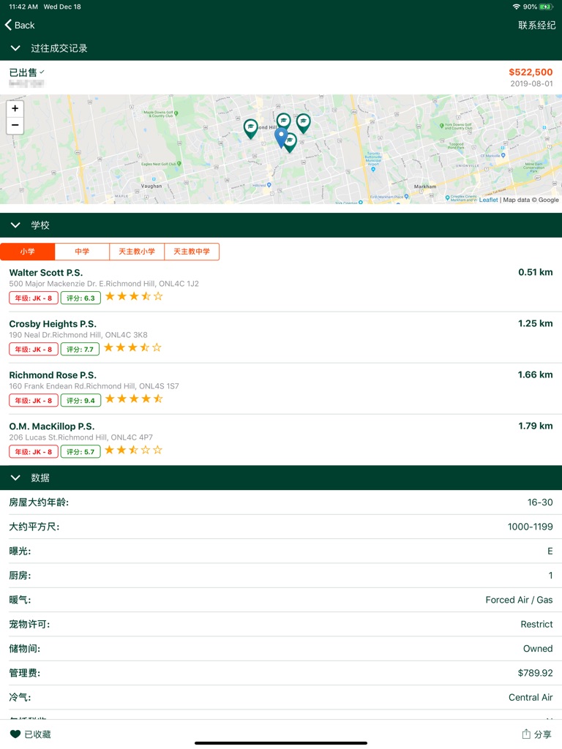Viewport: 562px width, 749px height.
Task: Tap the 0.51 km distance value
Action: [x=535, y=272]
